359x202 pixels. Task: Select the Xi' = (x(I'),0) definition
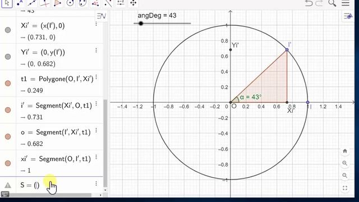(43, 26)
